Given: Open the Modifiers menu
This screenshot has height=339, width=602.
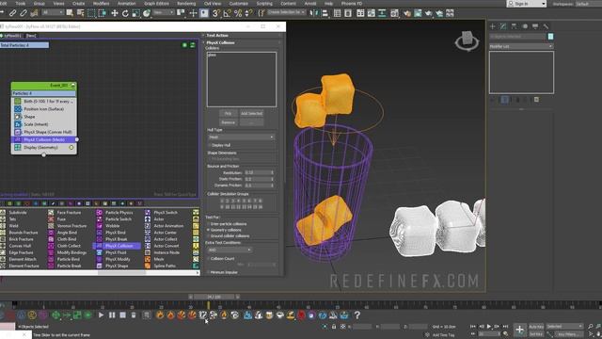Looking at the screenshot, I should pos(101,4).
